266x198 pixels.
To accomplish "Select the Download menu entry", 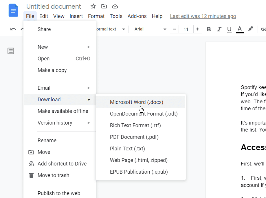I will [x=60, y=100].
